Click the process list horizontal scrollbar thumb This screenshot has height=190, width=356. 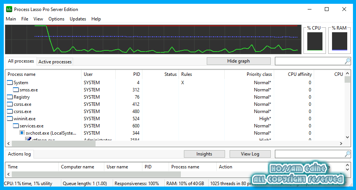point(54,143)
